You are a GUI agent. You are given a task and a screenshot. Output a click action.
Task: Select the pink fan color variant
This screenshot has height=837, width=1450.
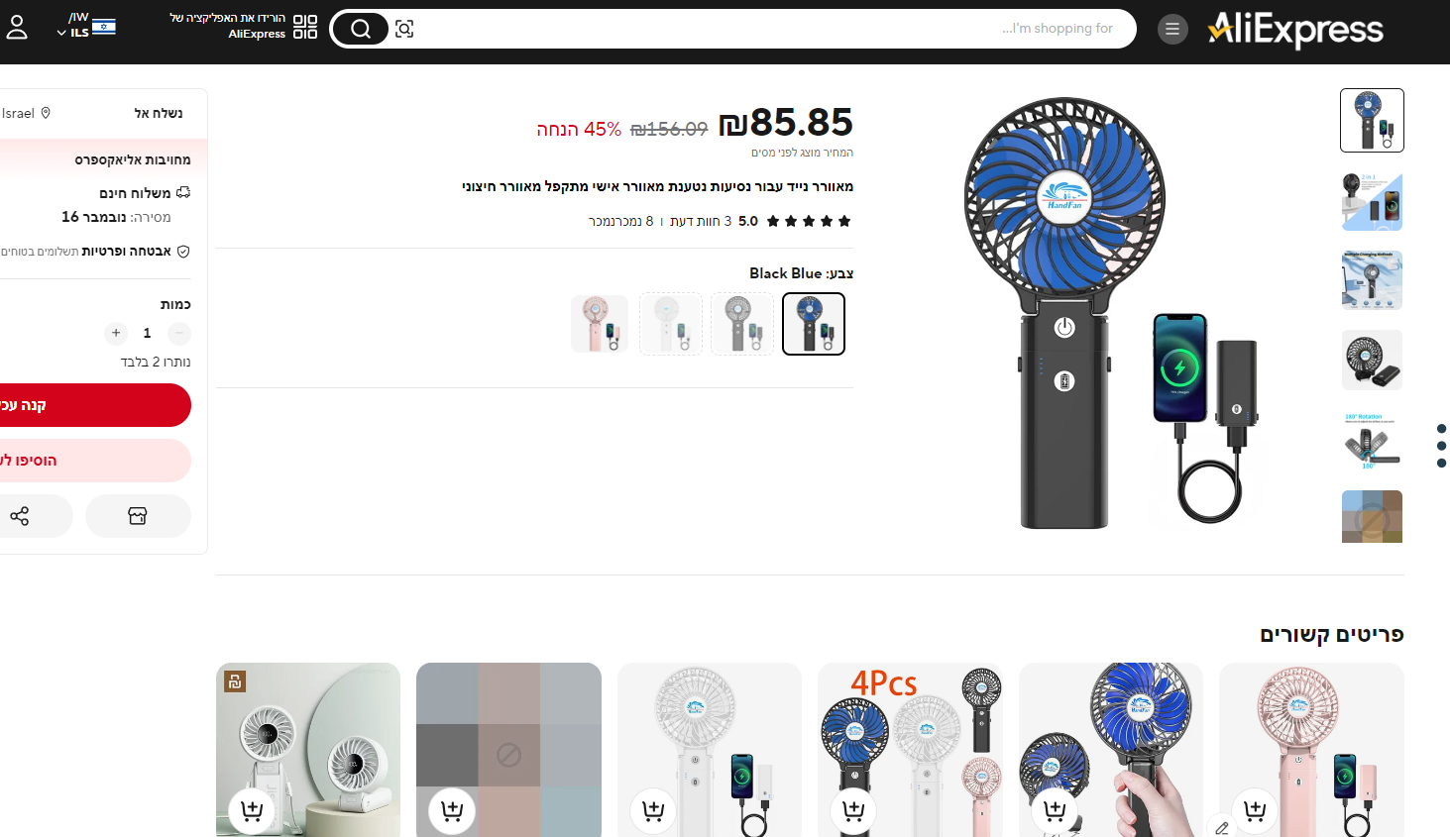[600, 324]
